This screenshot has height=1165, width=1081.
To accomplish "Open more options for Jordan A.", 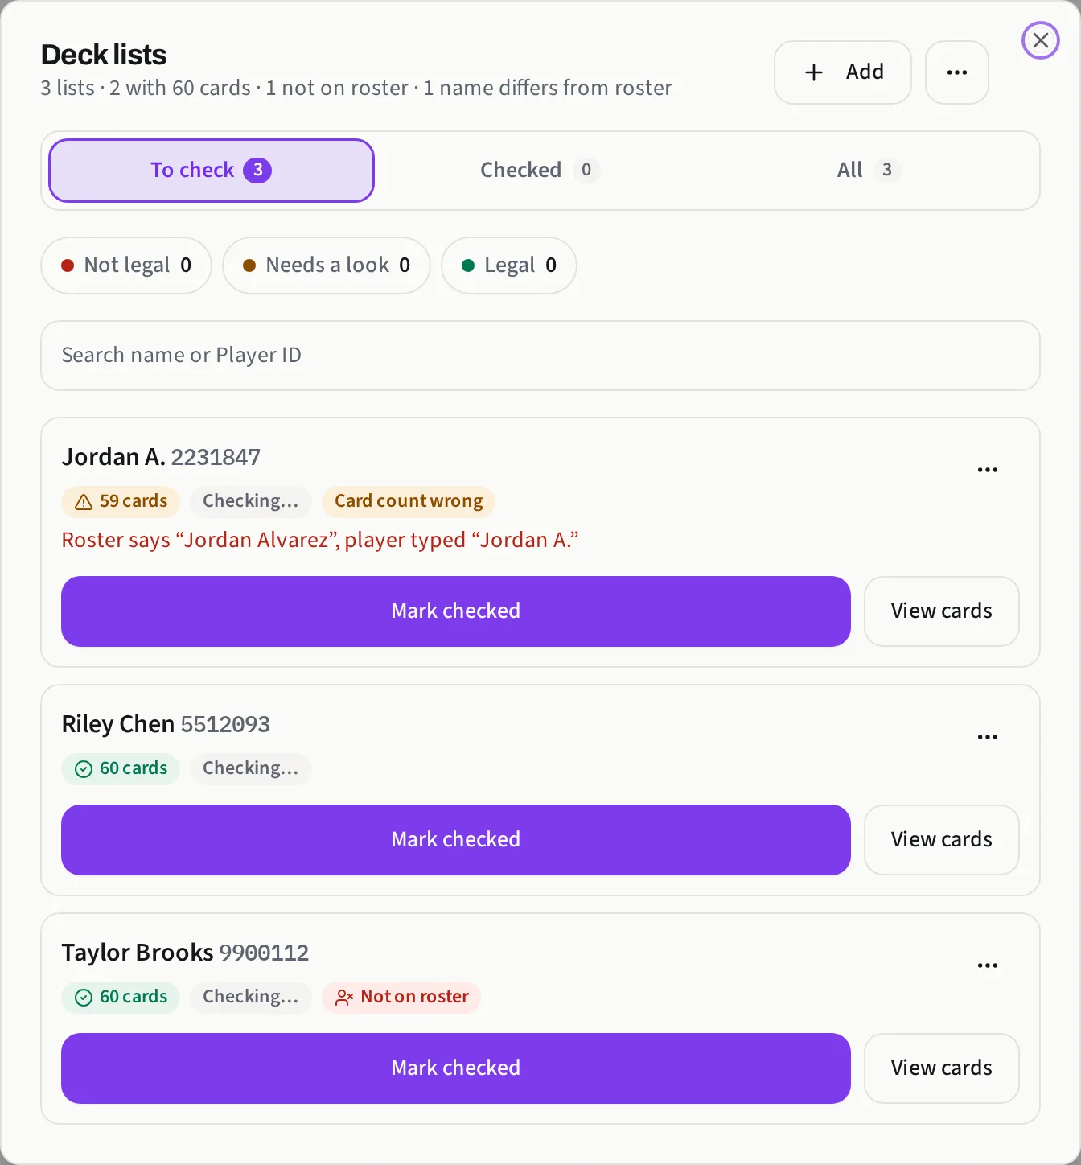I will pyautogui.click(x=988, y=470).
